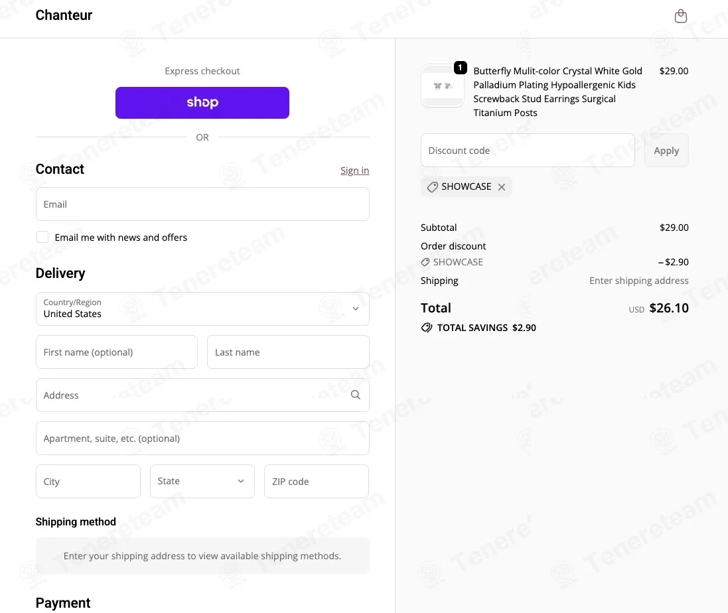Open the Country/Region dropdown
728x613 pixels.
[x=202, y=308]
